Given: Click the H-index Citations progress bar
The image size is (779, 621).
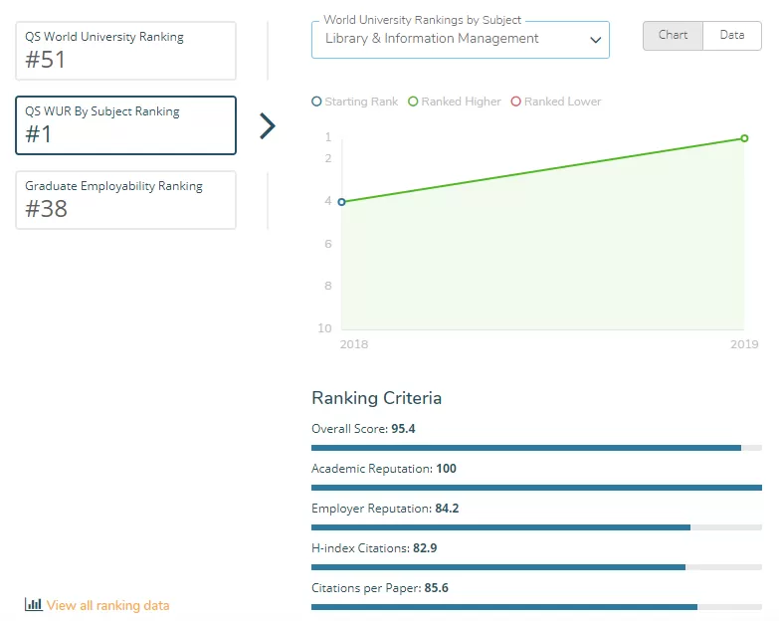Looking at the screenshot, I should click(536, 567).
